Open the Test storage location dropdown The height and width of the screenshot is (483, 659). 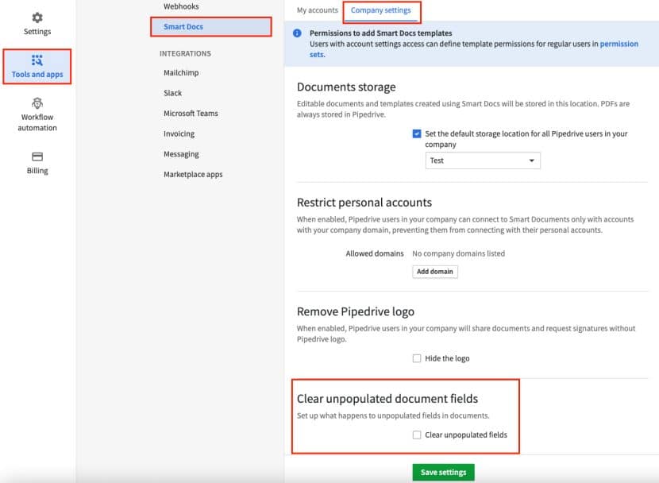tap(482, 160)
